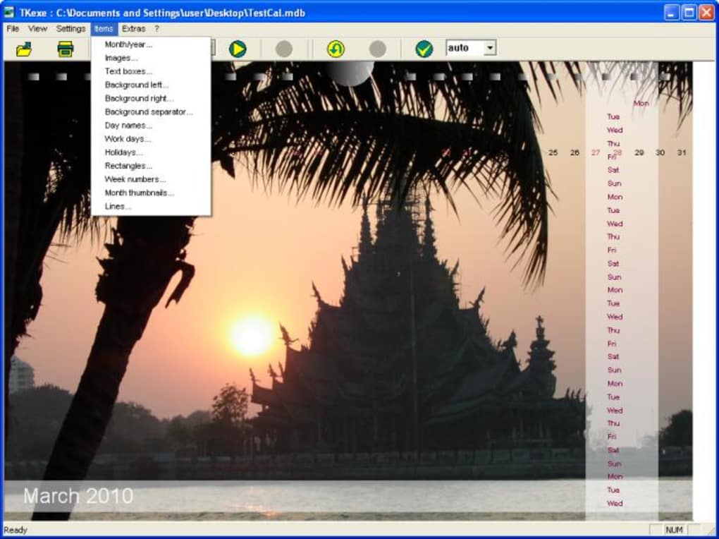Click day number 31 on calendar
This screenshot has height=539, width=719.
pyautogui.click(x=682, y=153)
